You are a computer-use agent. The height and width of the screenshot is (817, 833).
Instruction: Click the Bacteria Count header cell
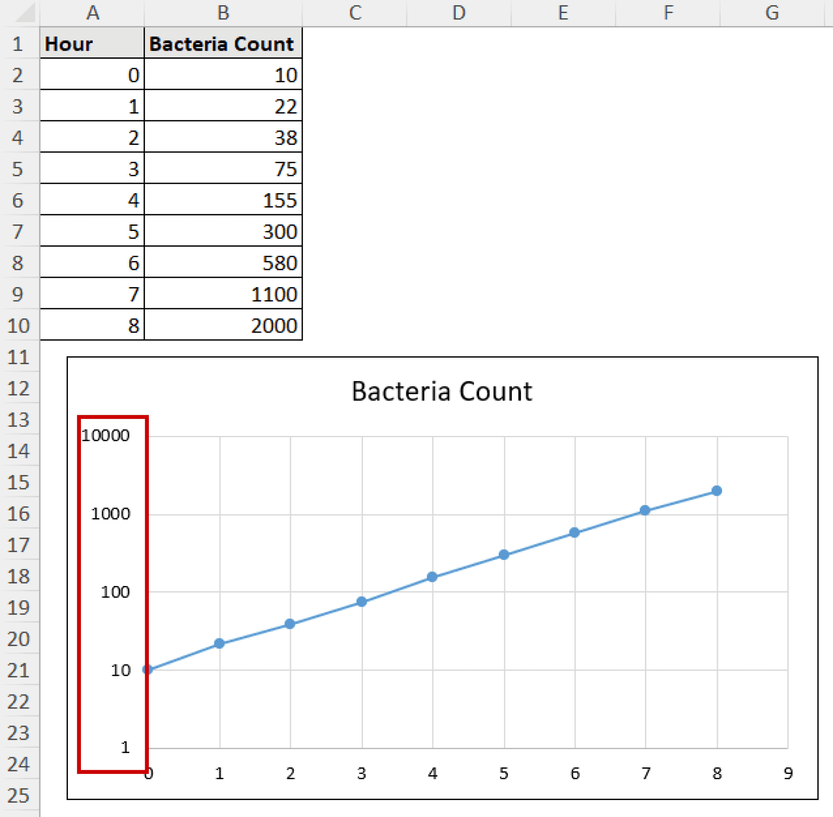click(224, 44)
